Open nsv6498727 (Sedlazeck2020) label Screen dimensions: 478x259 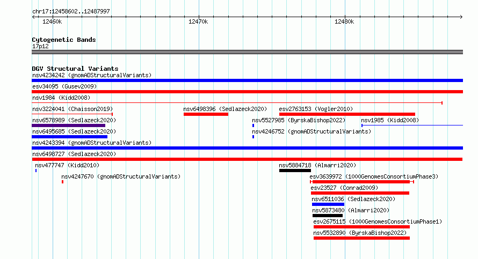74,154
